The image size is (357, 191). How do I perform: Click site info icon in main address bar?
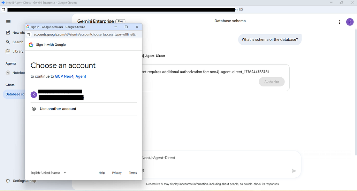tap(4, 10)
